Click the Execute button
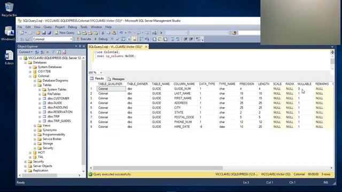Viewport: 342px width, 192px height. 84,39
